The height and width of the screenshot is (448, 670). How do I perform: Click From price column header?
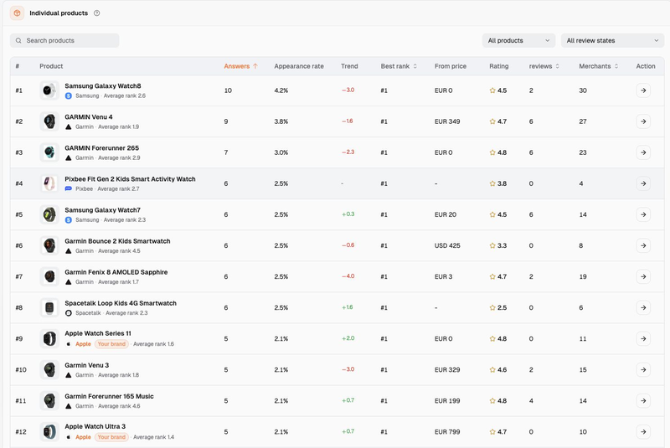pos(451,66)
